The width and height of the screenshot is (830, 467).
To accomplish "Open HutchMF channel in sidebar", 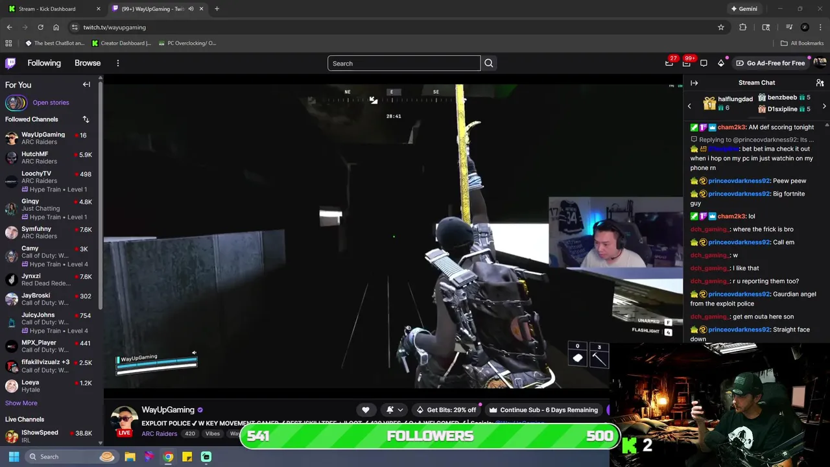I will click(x=49, y=158).
